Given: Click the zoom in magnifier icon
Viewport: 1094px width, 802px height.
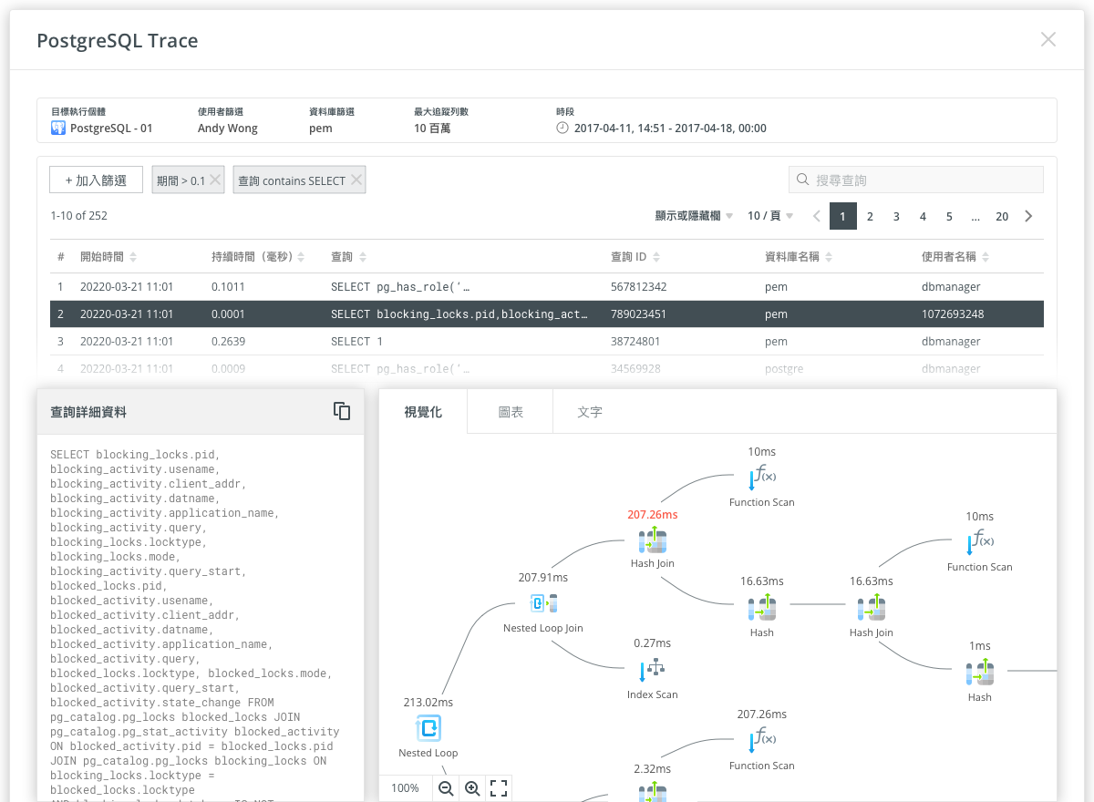Looking at the screenshot, I should tap(472, 788).
